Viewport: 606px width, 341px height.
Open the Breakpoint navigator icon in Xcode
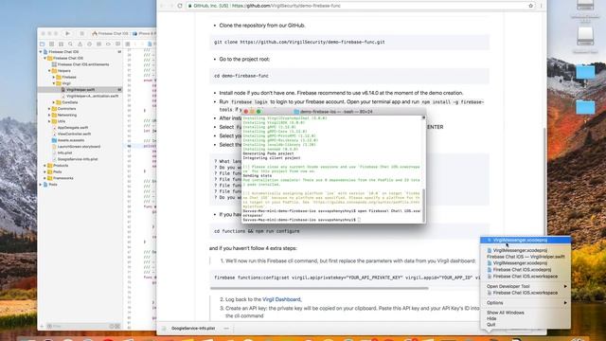point(108,45)
